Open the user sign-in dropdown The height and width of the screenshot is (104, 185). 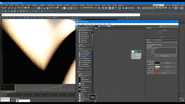pos(158,5)
